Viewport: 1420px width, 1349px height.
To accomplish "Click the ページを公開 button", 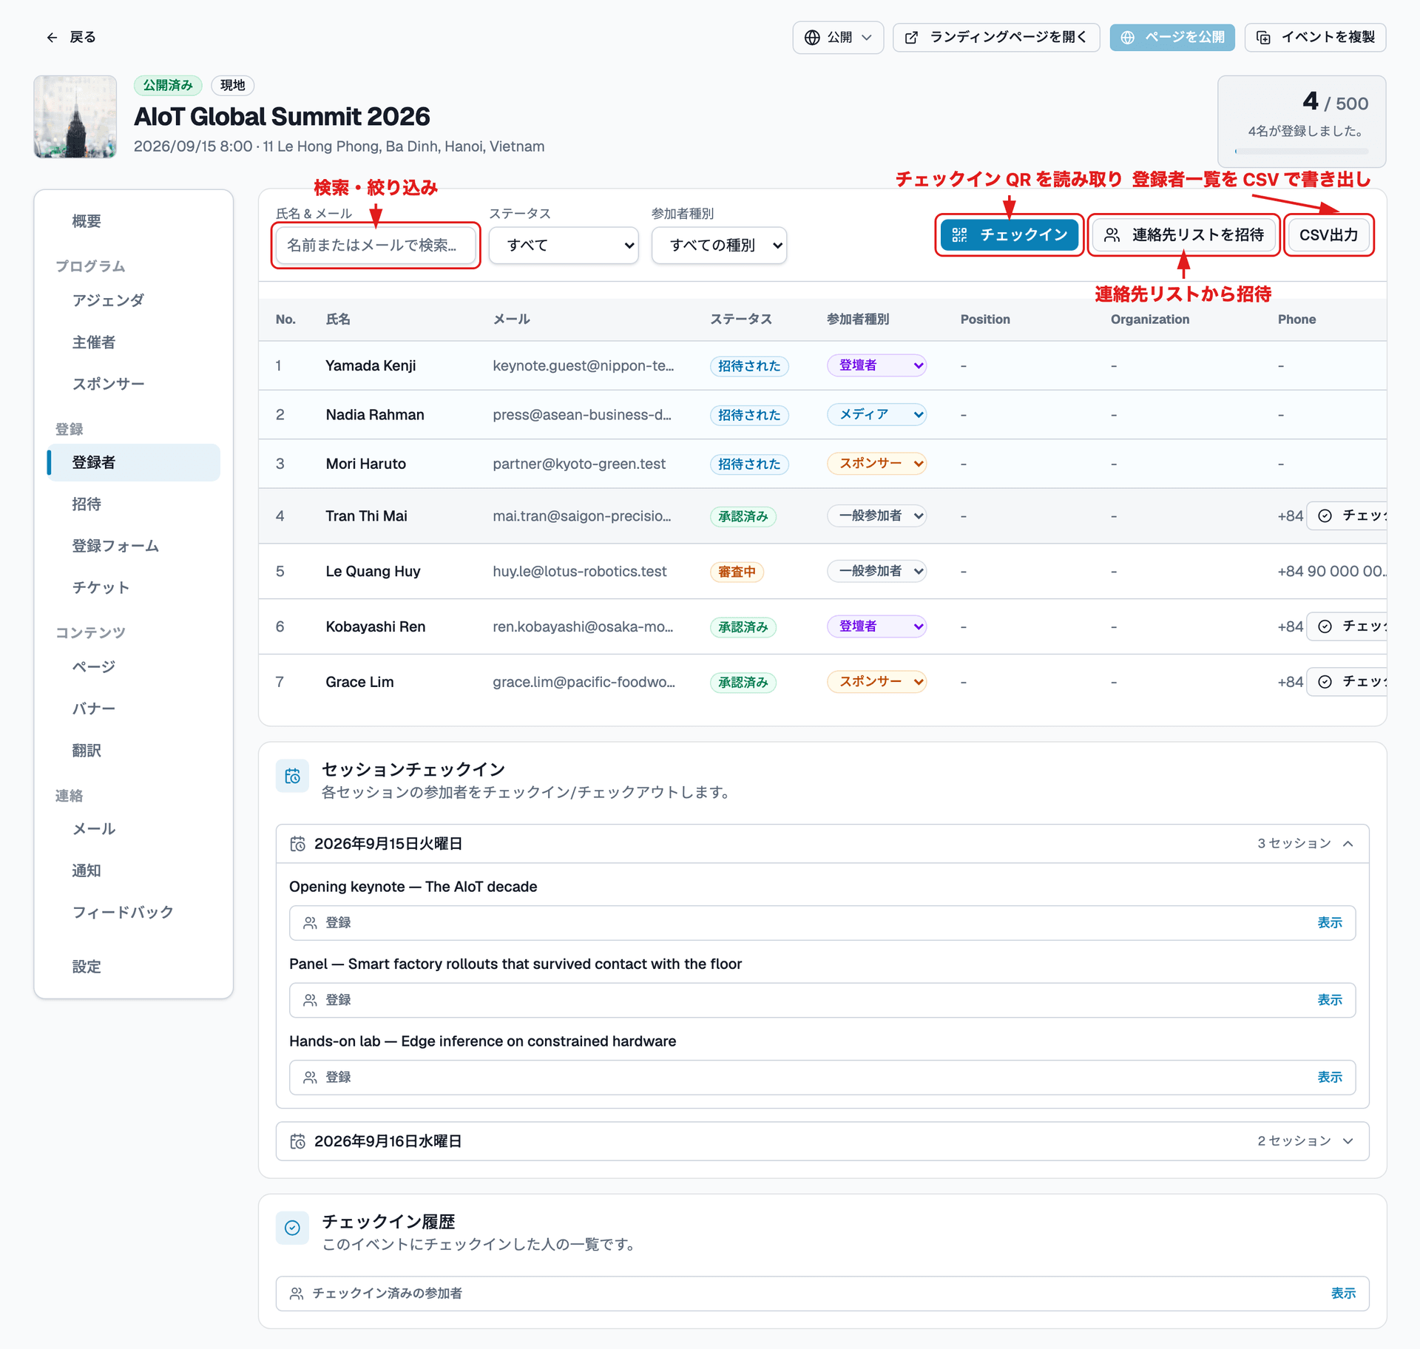I will click(x=1172, y=37).
